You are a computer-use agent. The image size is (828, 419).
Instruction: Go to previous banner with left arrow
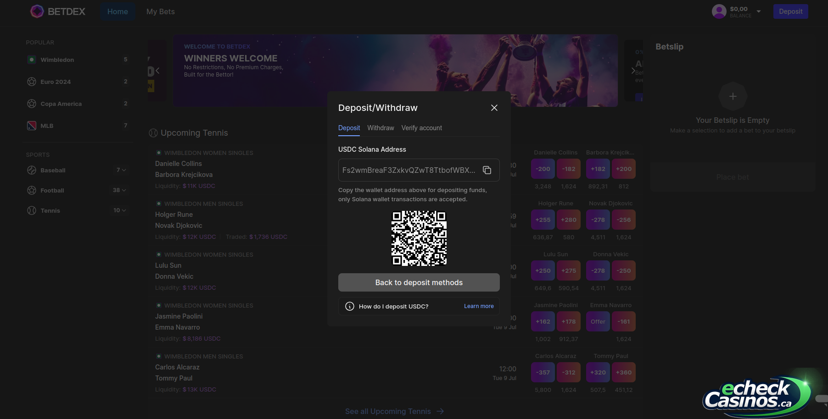click(x=157, y=71)
